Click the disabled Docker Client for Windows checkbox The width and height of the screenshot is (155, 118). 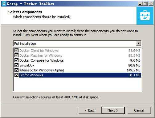pos(16,51)
